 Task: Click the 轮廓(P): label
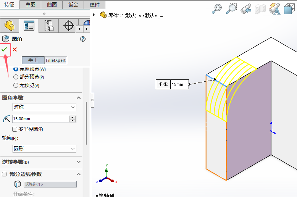[x=10, y=138]
